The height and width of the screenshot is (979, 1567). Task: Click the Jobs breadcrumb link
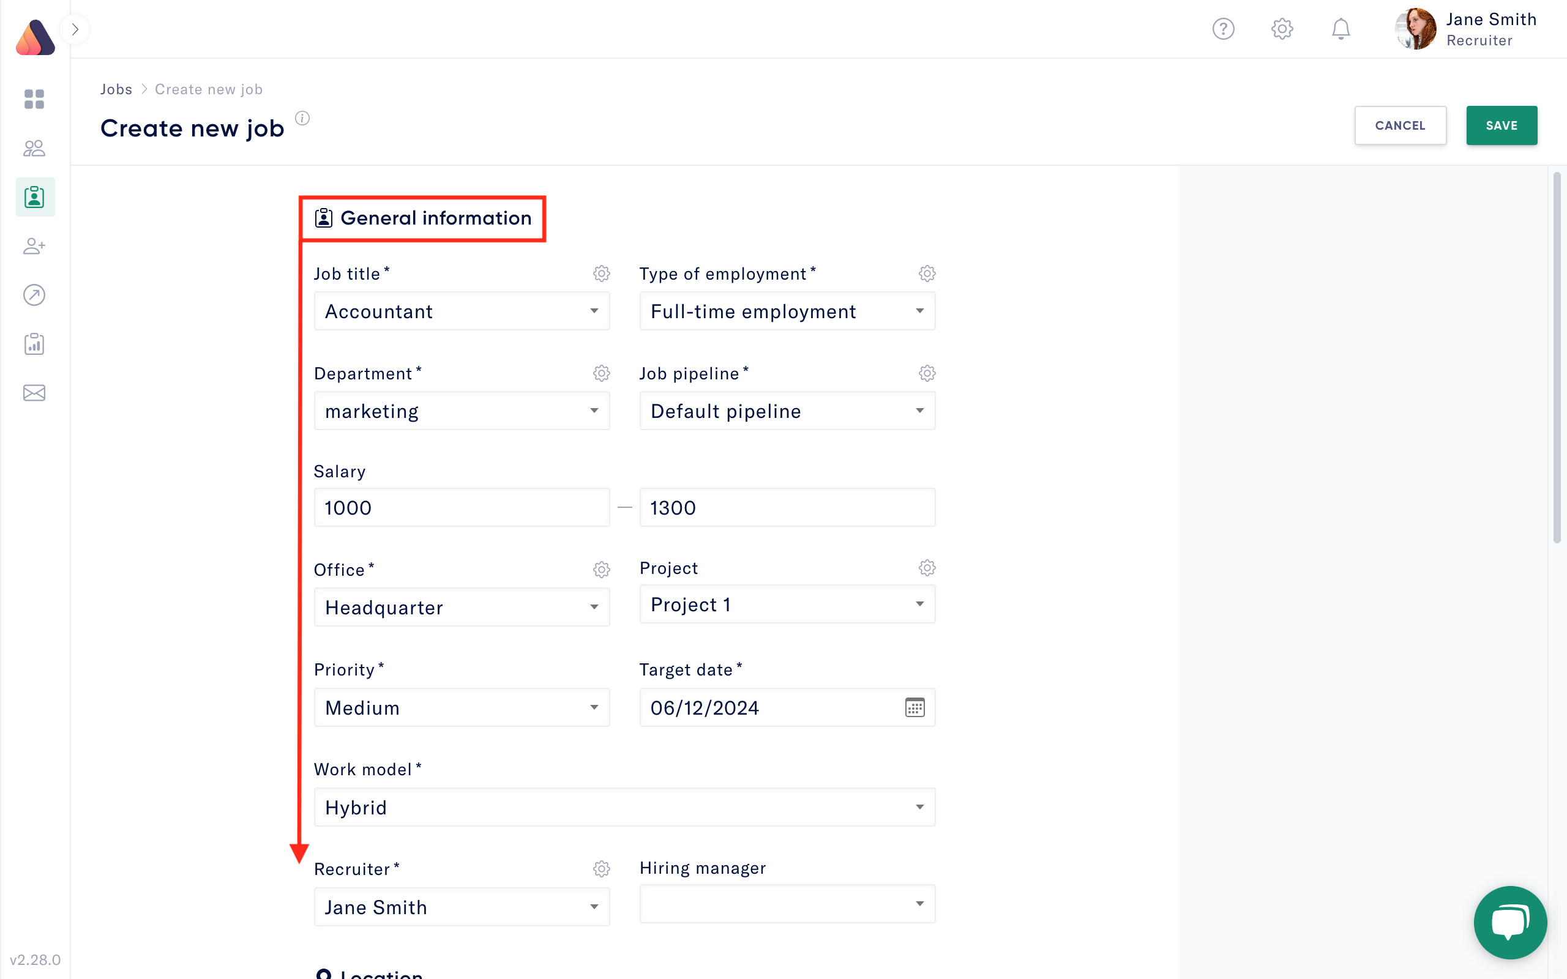(116, 89)
